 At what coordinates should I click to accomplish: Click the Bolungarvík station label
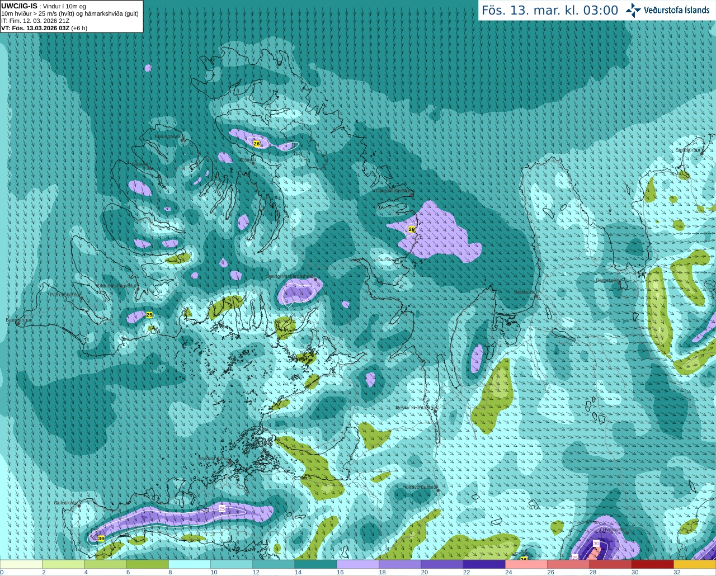click(167, 136)
